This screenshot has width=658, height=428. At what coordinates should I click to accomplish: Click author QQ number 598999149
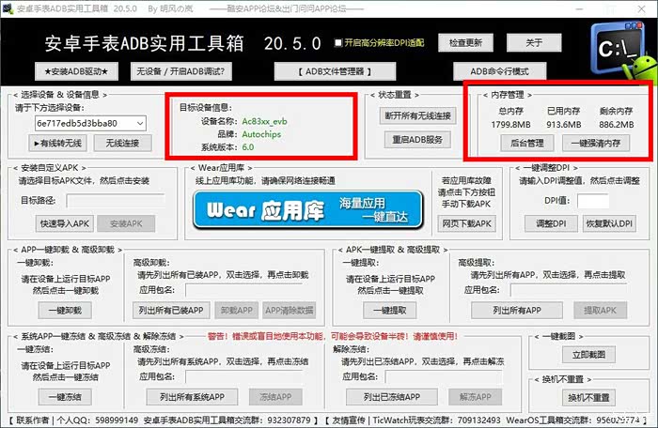pyautogui.click(x=117, y=420)
